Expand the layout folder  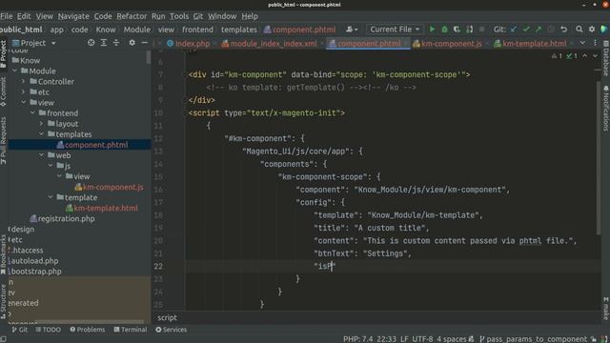coord(41,124)
